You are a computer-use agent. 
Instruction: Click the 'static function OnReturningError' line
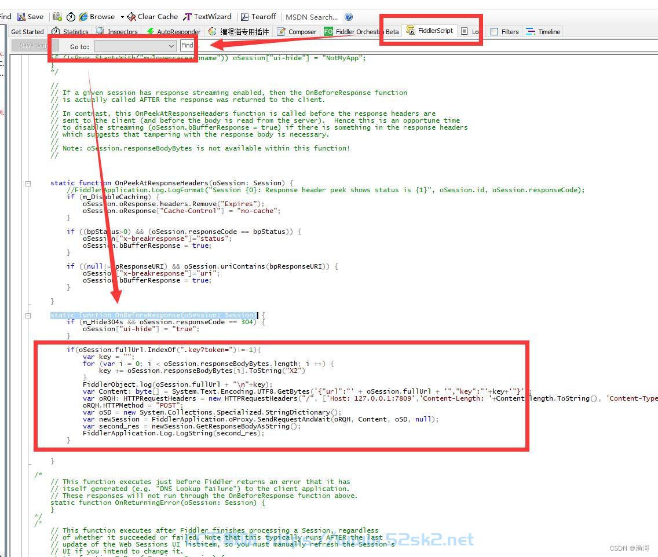coord(158,503)
